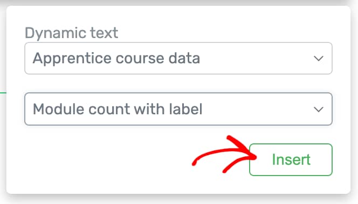Focus the focused Module count select field
Screen dimensions: 358x204
[178, 109]
